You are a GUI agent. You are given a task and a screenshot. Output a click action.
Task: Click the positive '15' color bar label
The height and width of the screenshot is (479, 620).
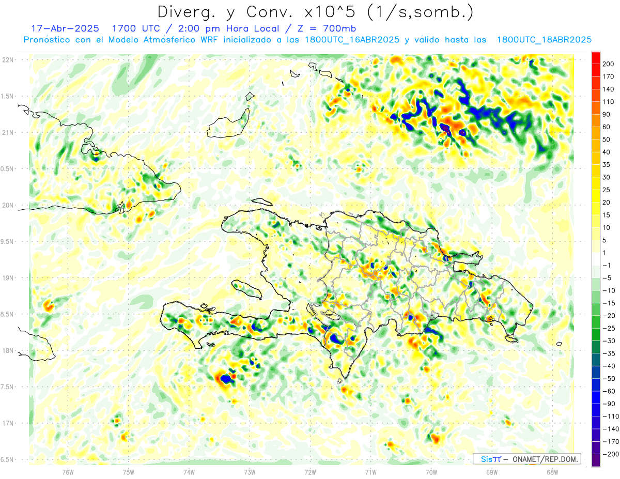(x=607, y=215)
